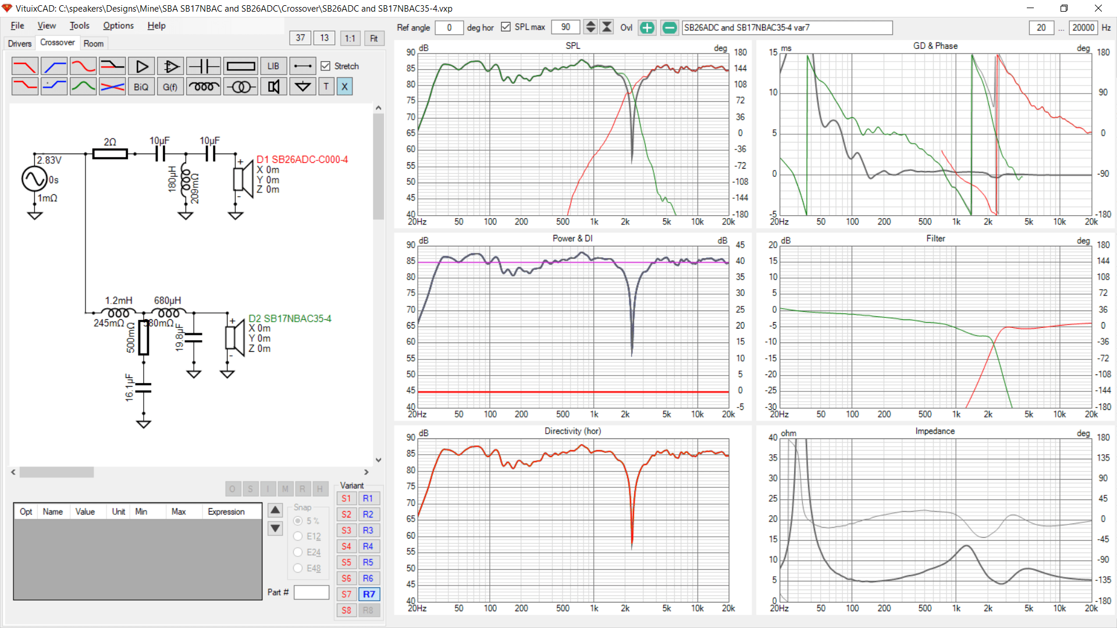Decrease SPL max with down arrow
Image resolution: width=1117 pixels, height=628 pixels.
click(x=590, y=31)
